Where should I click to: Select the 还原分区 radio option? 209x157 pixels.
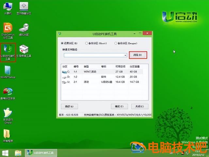tap(62, 43)
